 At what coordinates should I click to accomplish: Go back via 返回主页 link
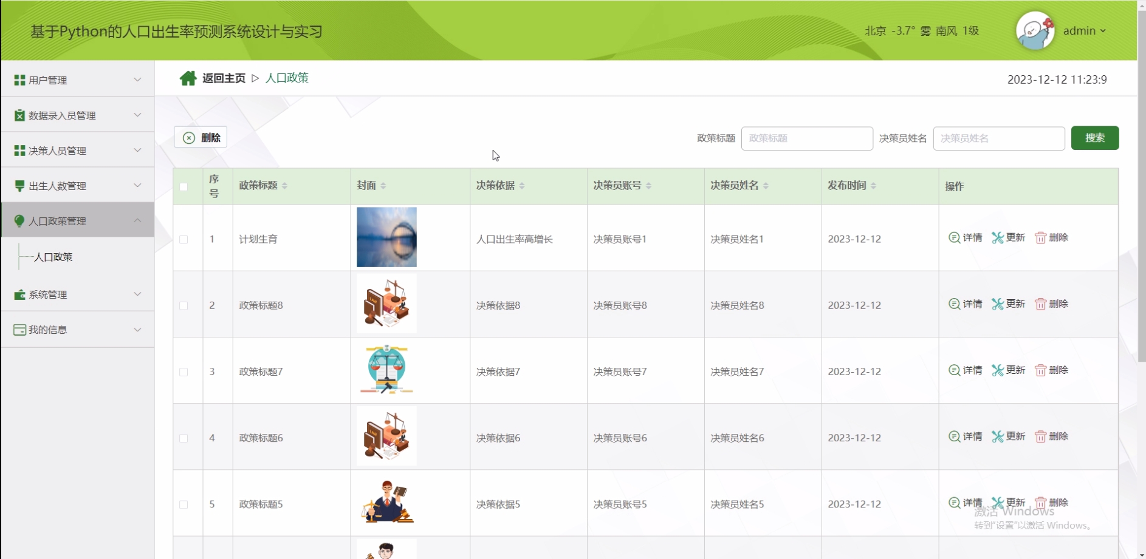224,78
